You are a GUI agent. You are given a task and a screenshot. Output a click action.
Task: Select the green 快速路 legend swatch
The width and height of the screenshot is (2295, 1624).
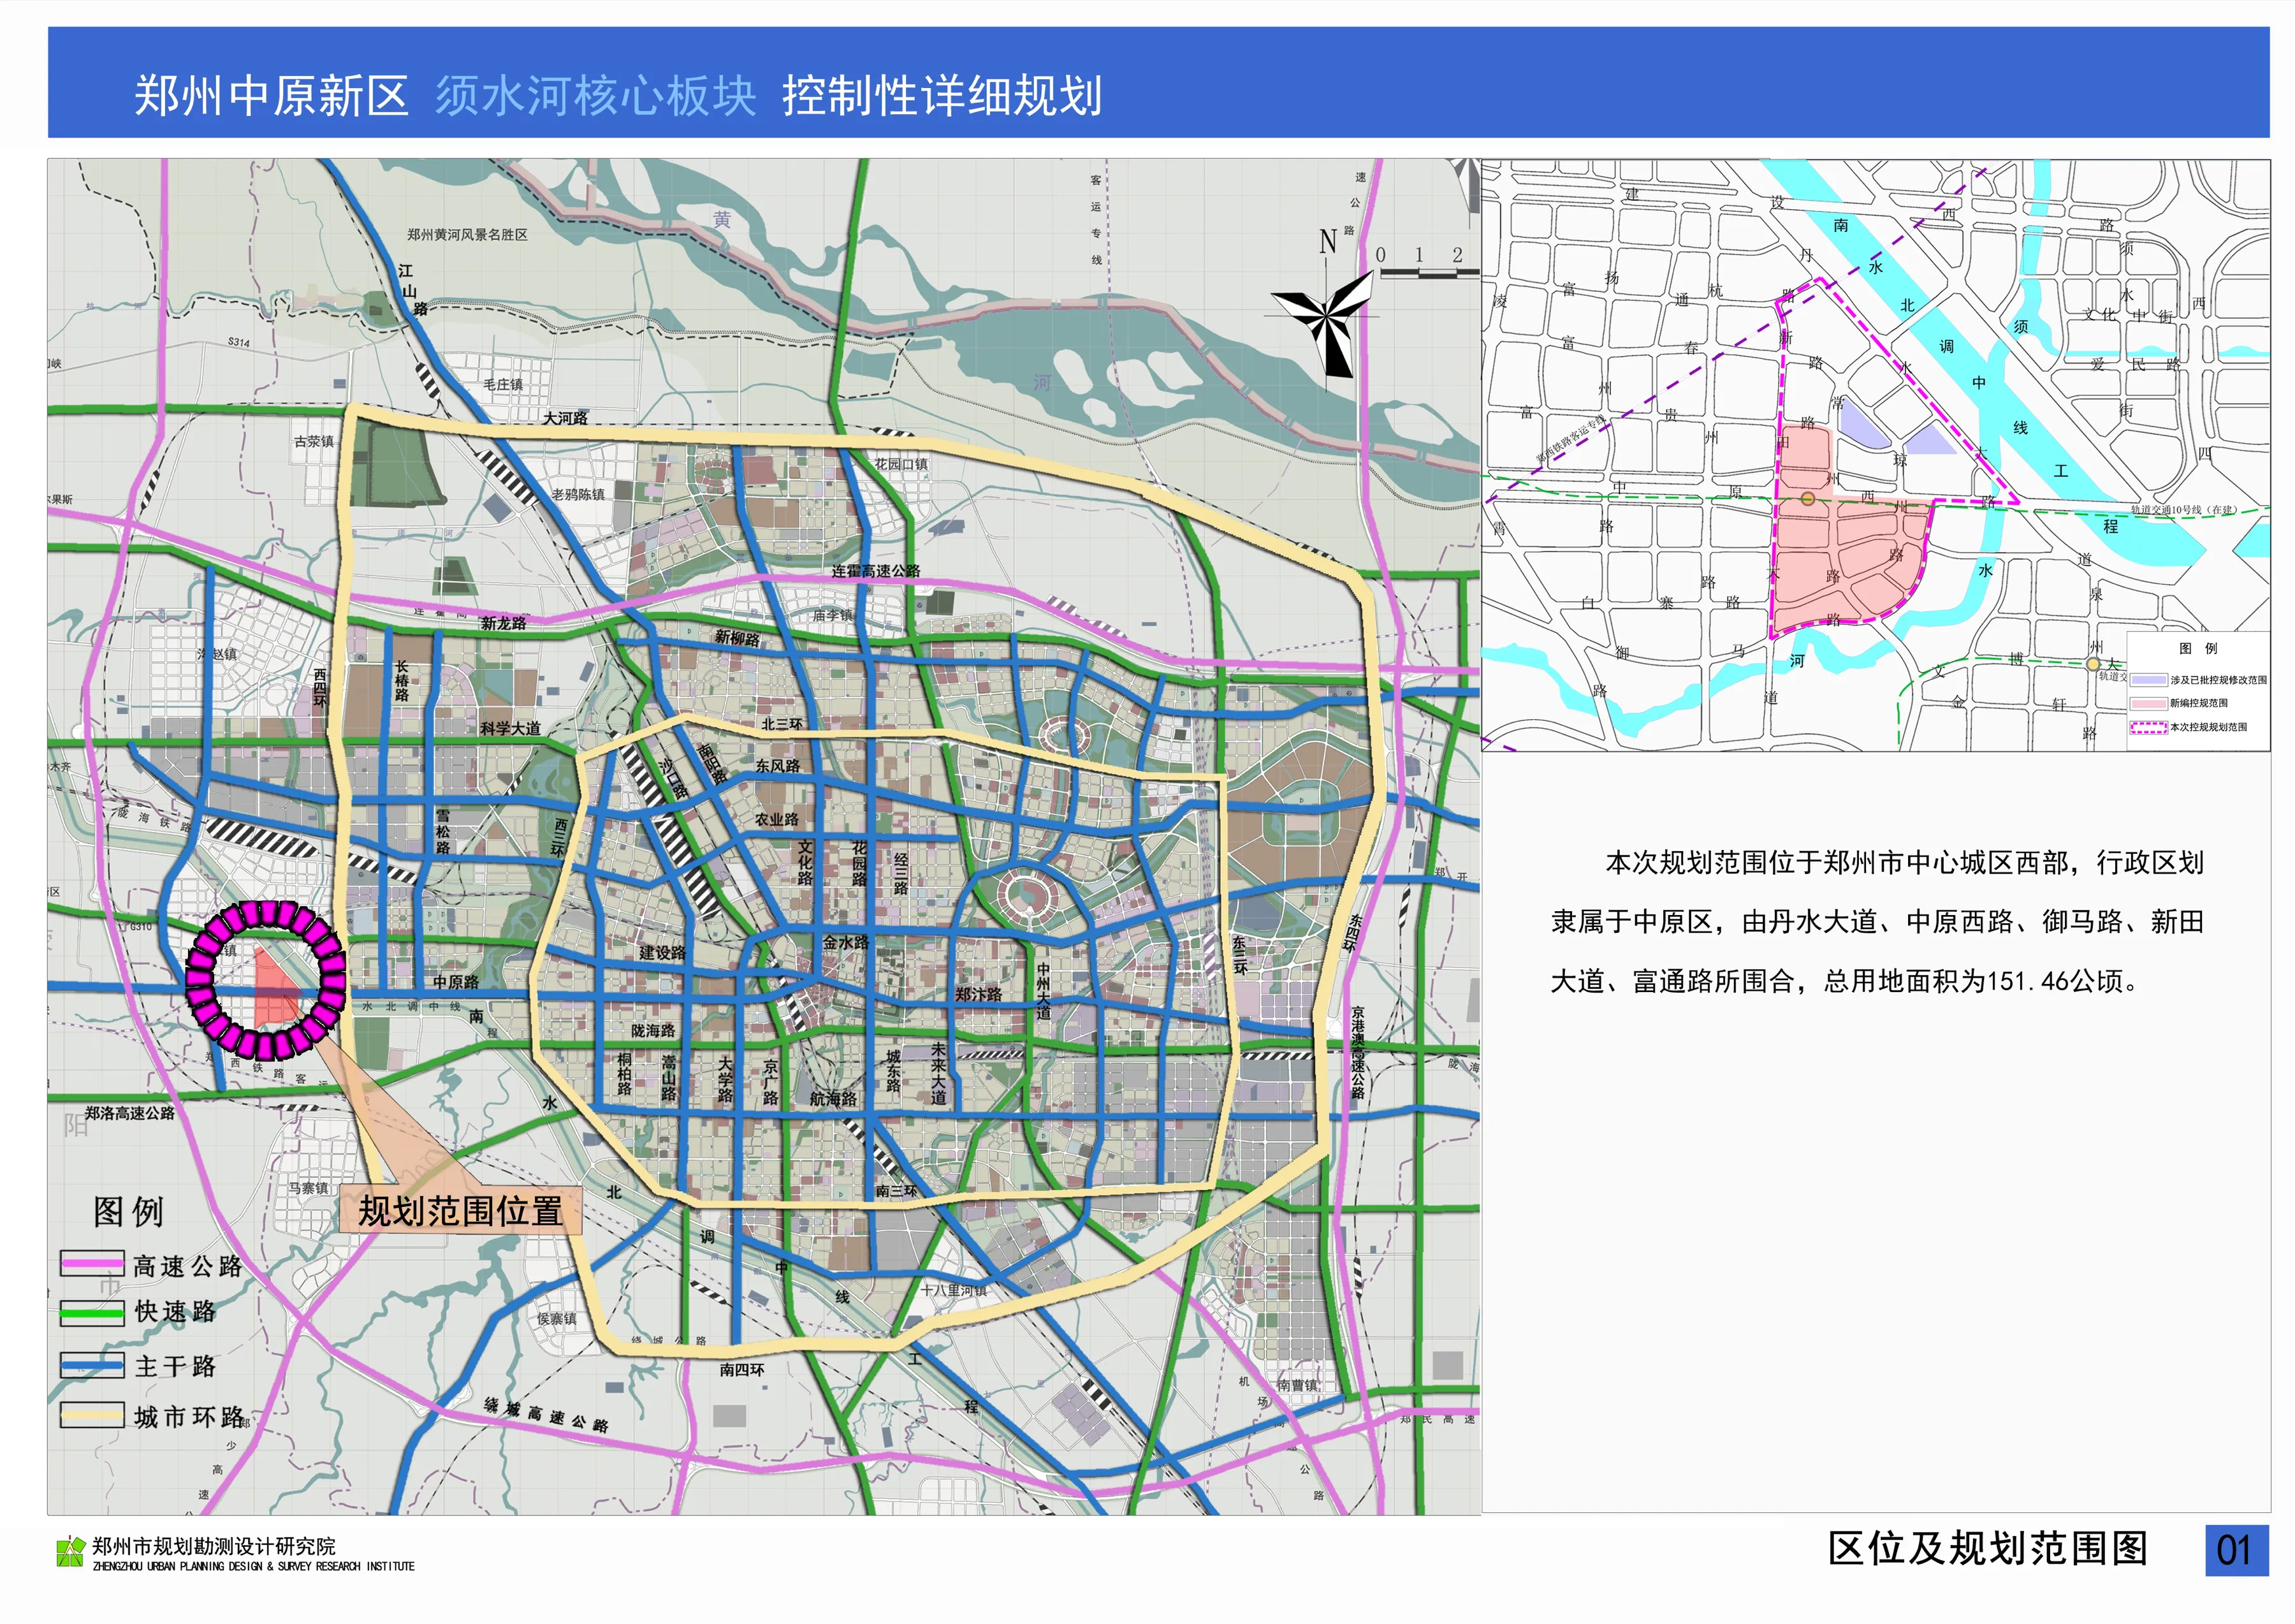pos(92,1312)
